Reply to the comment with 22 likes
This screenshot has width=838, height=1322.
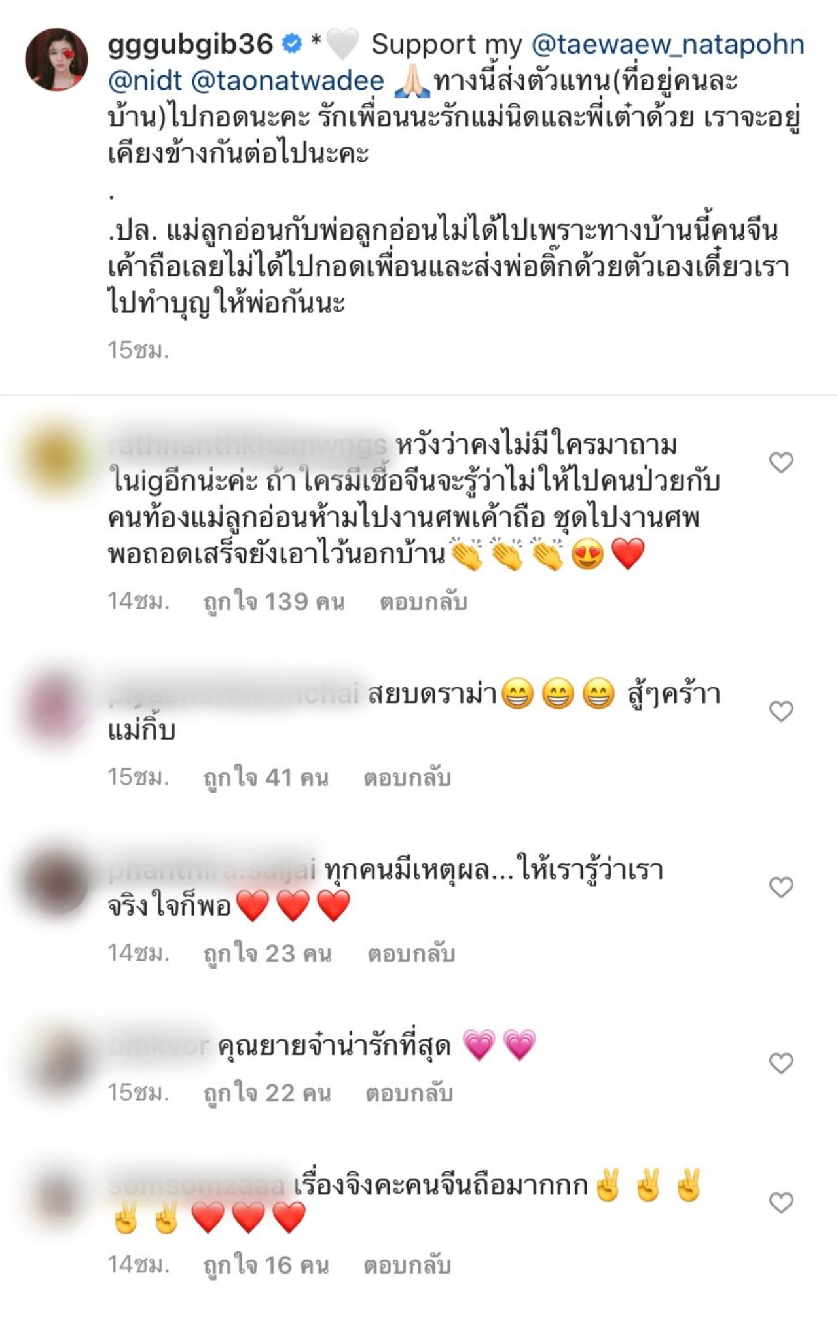coord(409,1093)
